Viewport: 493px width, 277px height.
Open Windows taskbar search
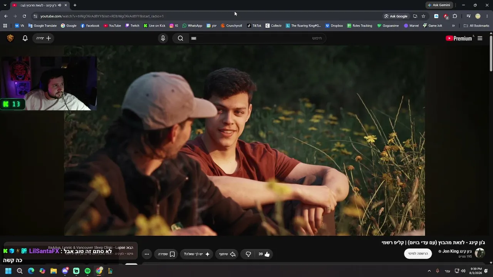pos(20,271)
